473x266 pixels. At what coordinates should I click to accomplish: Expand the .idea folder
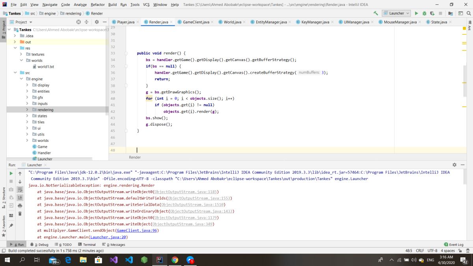click(x=15, y=36)
